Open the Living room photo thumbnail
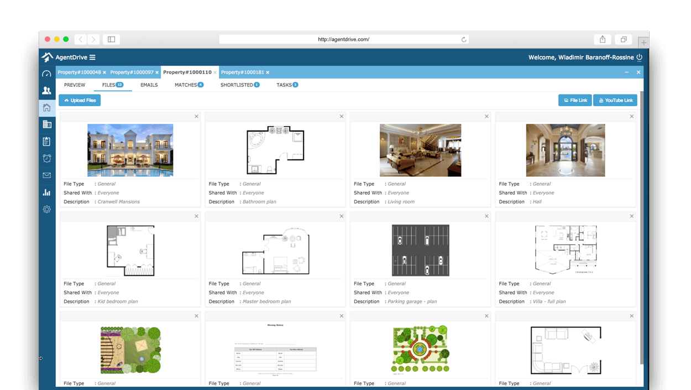 tap(420, 150)
